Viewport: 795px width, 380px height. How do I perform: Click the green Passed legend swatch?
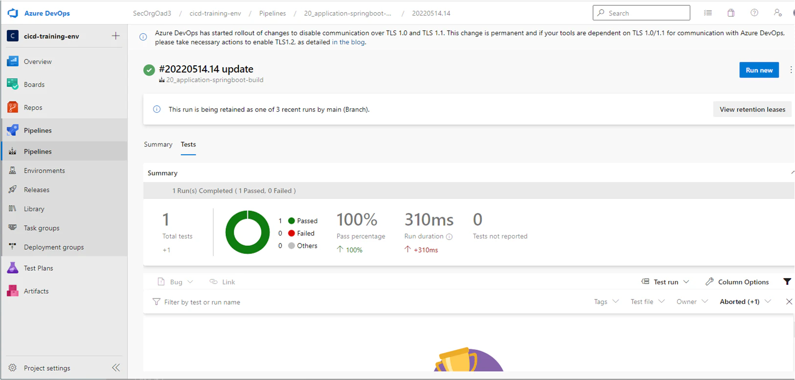(x=291, y=220)
